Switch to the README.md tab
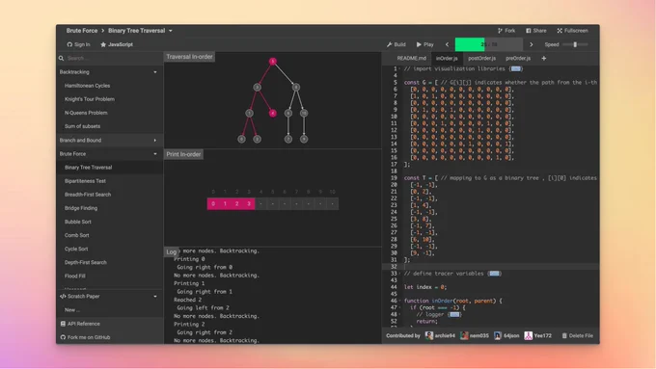The image size is (656, 369). [x=411, y=58]
